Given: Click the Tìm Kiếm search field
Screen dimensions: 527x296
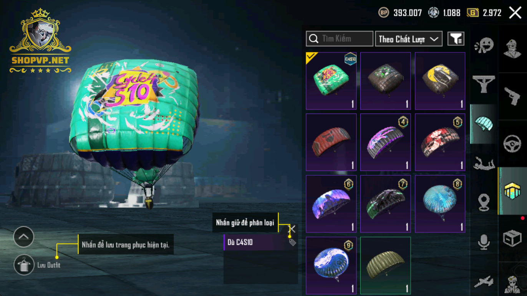Looking at the screenshot, I should [340, 39].
